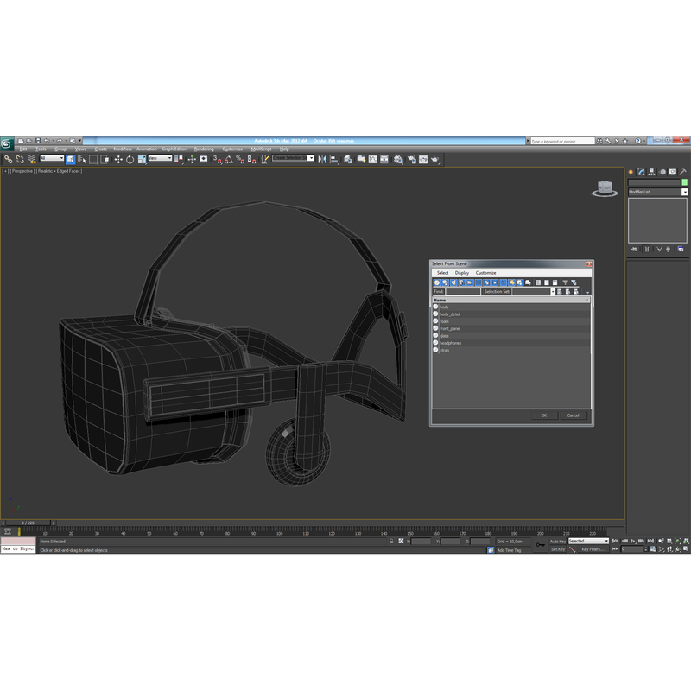691x691 pixels.
Task: Open the Material Editor from the toolbar
Action: [398, 160]
